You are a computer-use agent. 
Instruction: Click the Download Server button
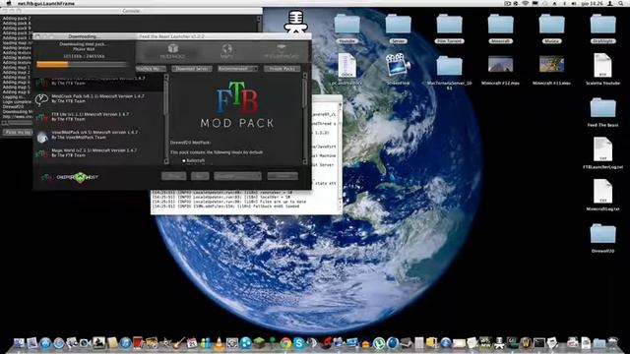click(192, 69)
